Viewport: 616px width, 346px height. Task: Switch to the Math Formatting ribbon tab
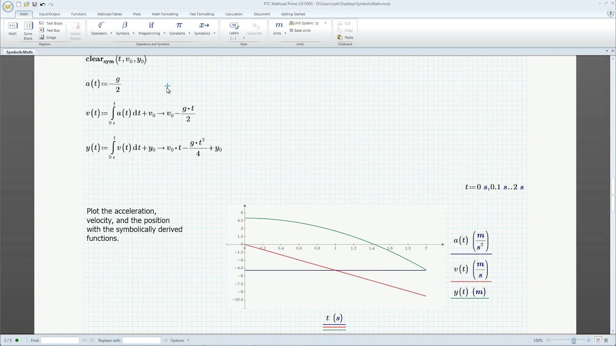click(165, 14)
